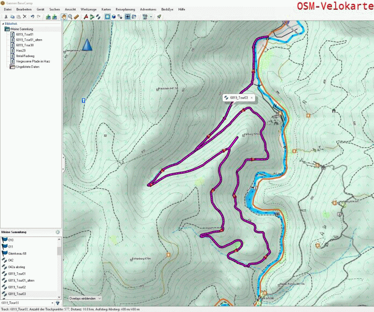Click the receive-from-device toolbar icon
The image size is (374, 312).
click(55, 17)
